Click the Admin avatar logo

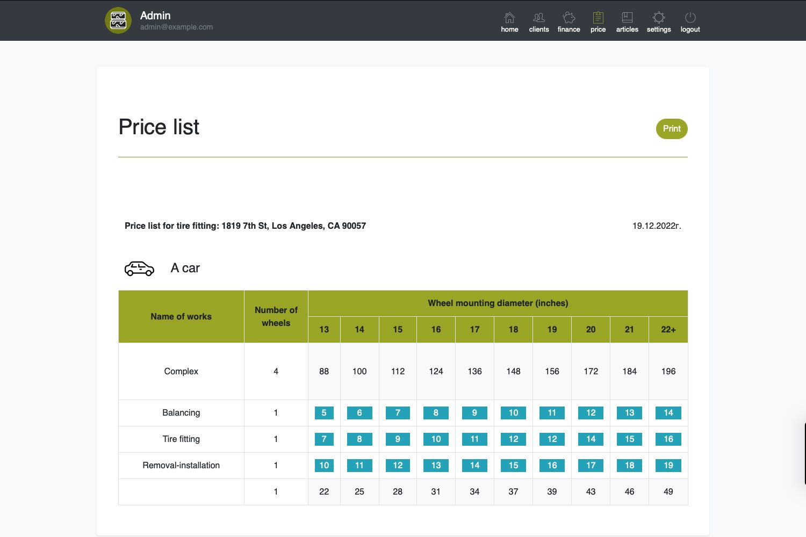pos(118,20)
